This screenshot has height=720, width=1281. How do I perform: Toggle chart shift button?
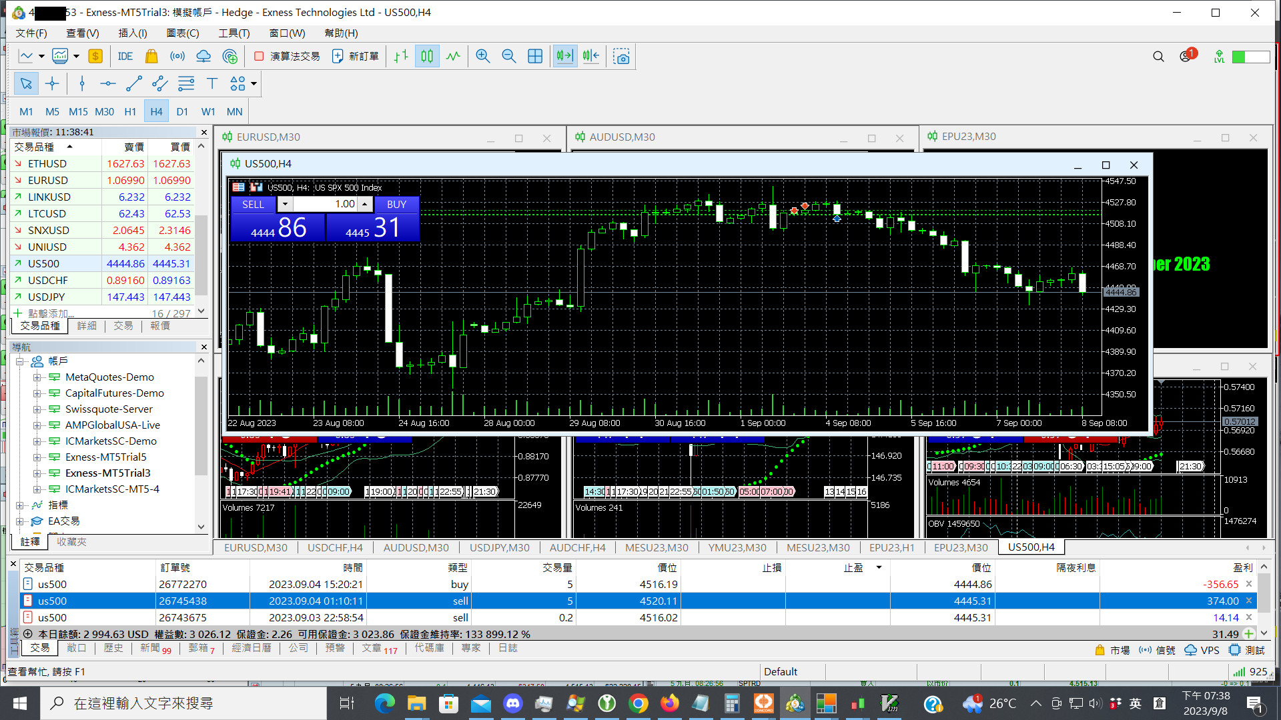pos(591,57)
